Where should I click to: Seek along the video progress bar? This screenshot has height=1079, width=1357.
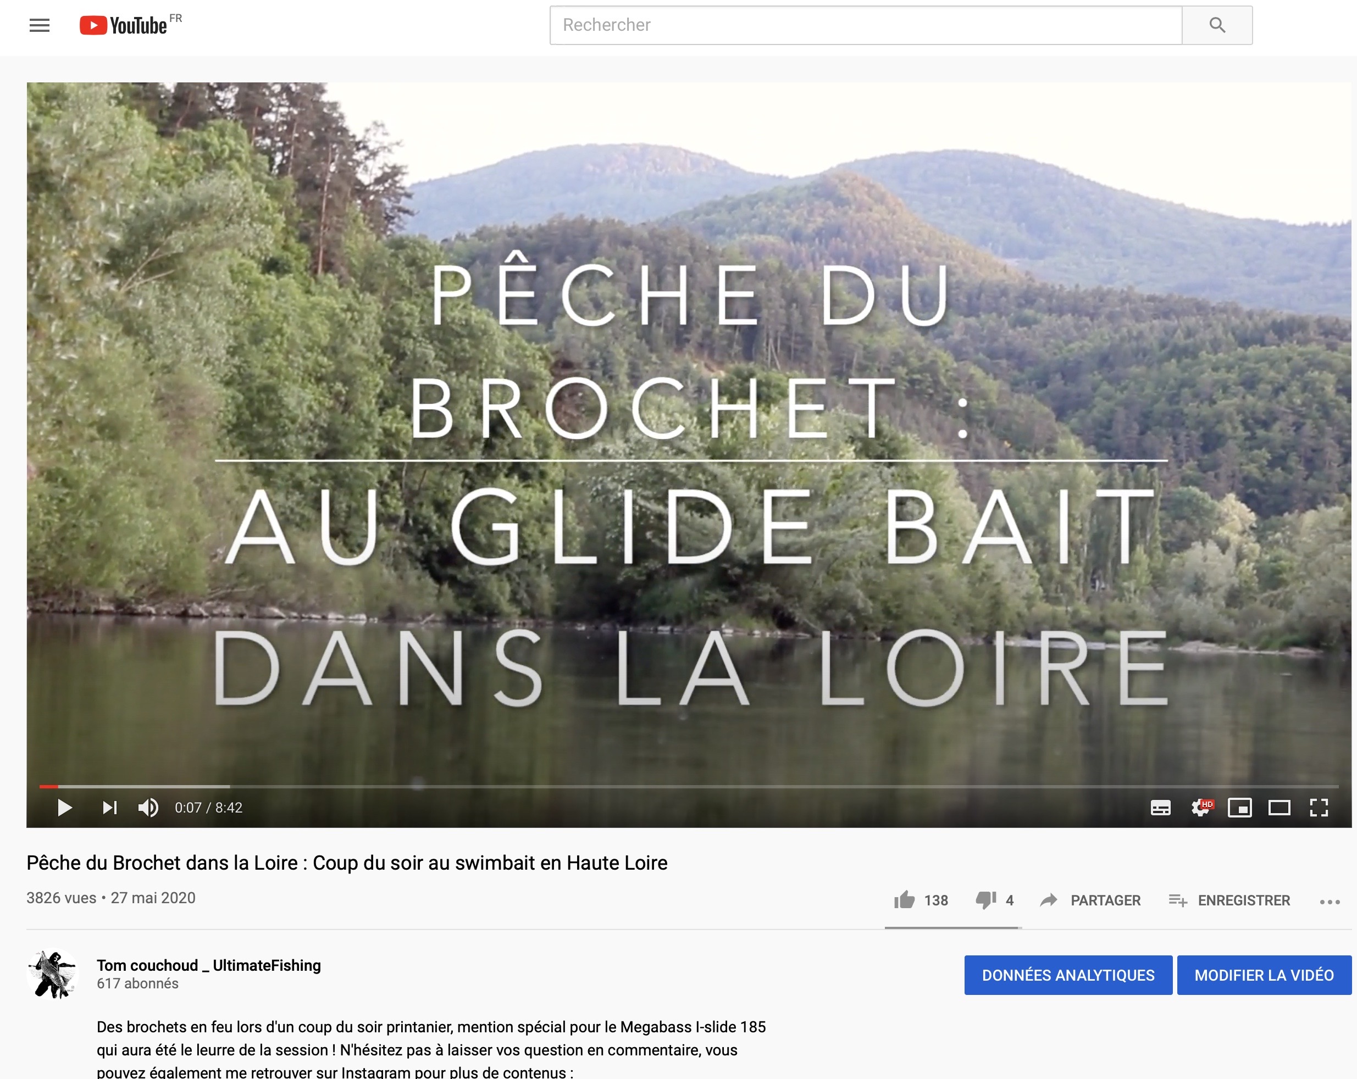(689, 786)
